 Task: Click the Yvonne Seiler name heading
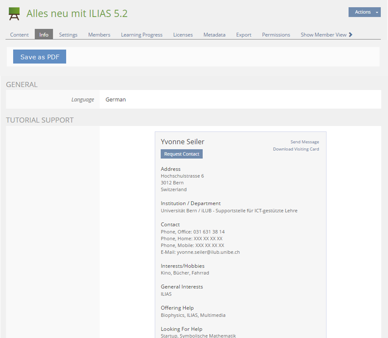tap(182, 142)
